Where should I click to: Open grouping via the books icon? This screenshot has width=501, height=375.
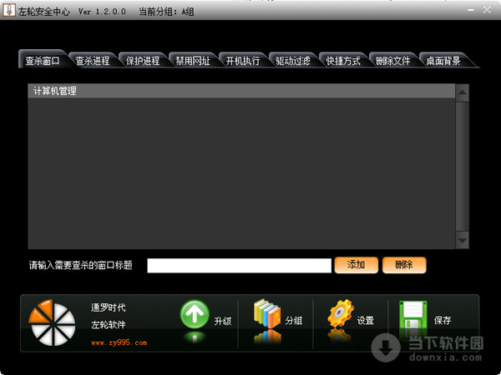click(267, 314)
